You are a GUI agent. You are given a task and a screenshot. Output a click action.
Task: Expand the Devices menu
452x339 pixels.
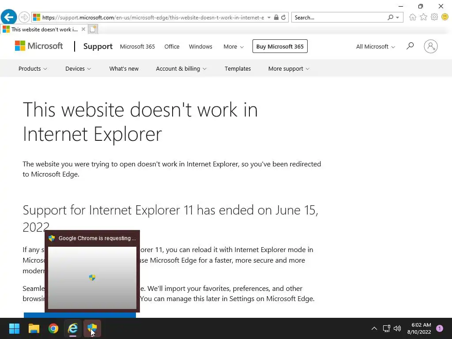(78, 68)
